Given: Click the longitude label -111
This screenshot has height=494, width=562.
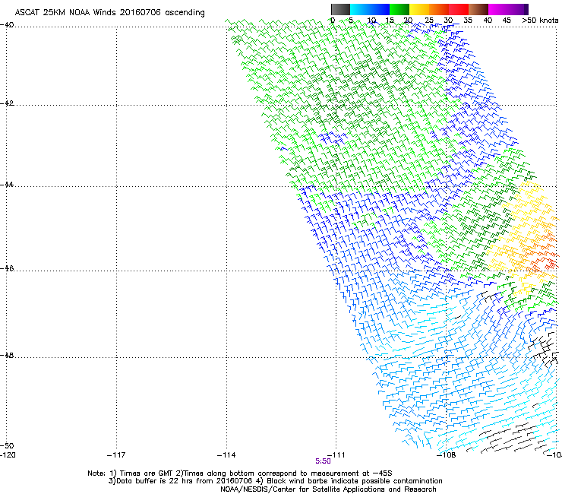Looking at the screenshot, I should tap(336, 455).
